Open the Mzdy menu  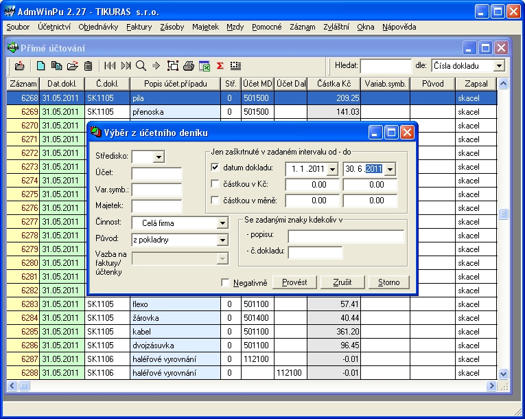click(x=235, y=27)
